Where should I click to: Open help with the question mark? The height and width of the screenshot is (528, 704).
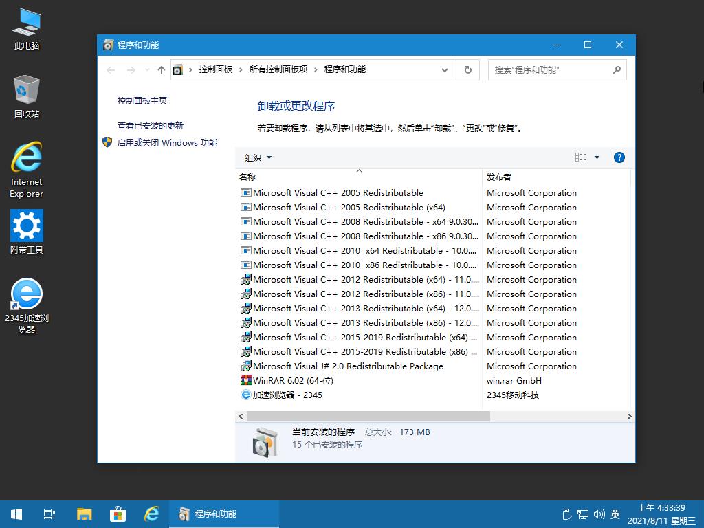619,157
